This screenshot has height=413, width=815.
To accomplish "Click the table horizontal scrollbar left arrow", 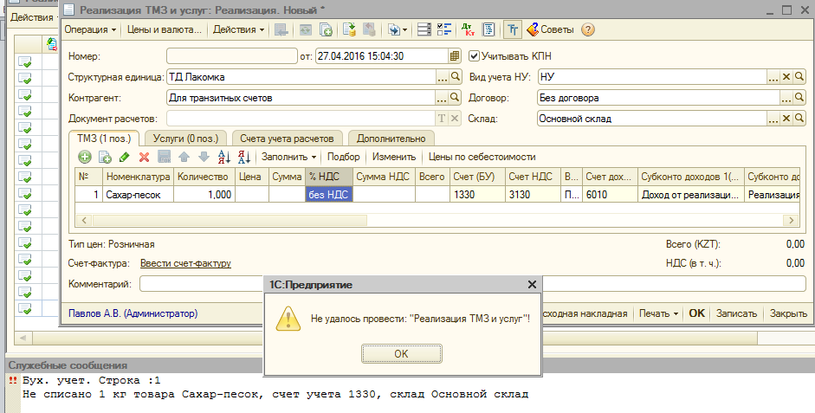I will pyautogui.click(x=84, y=220).
